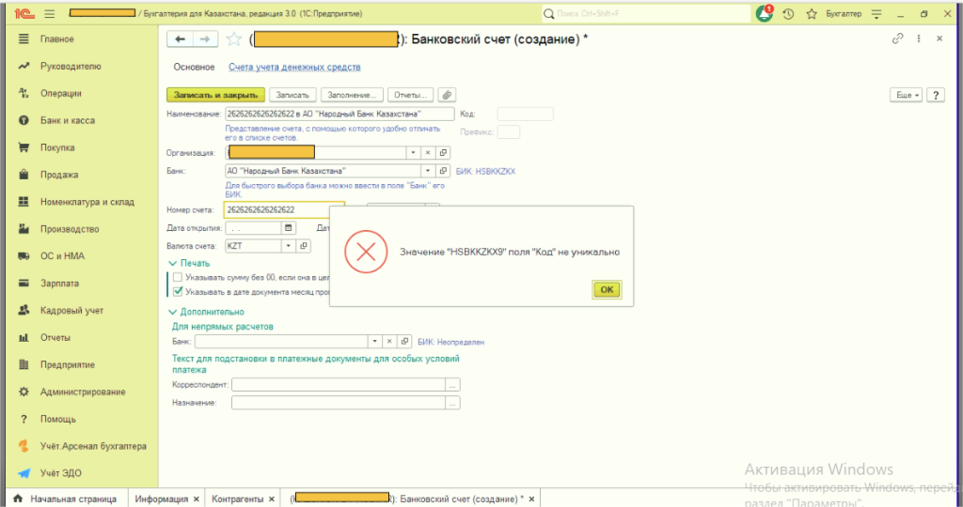963x507 pixels.
Task: Open Банк и касса section
Action: 67,120
